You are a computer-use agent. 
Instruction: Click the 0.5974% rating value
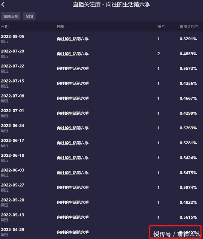click(188, 188)
